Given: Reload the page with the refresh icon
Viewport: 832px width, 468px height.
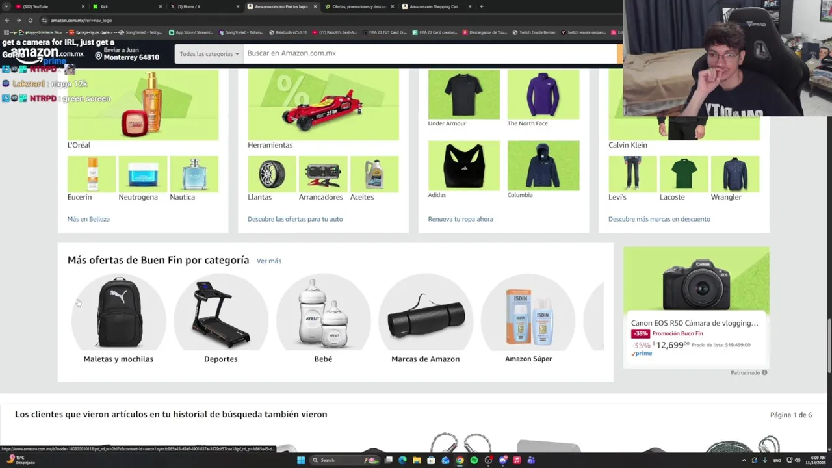Looking at the screenshot, I should [30, 20].
